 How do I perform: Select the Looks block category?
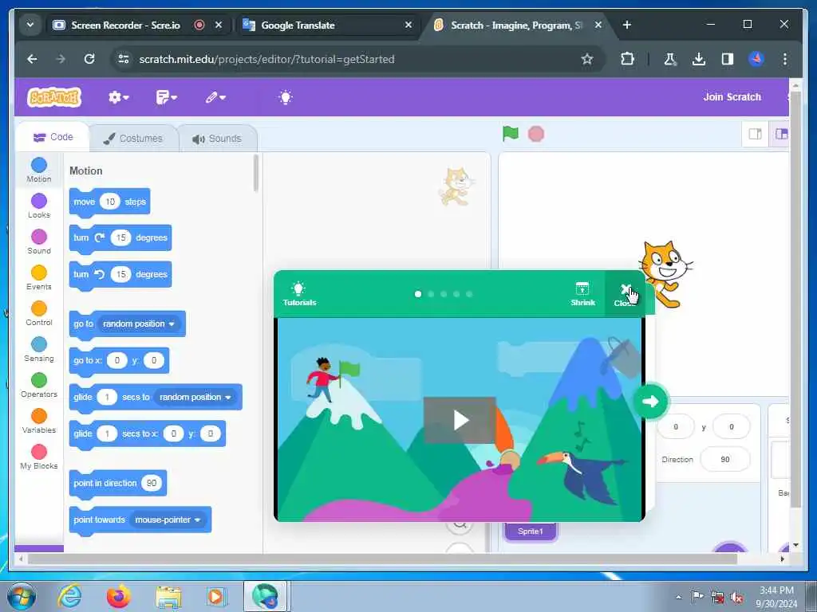(x=39, y=206)
